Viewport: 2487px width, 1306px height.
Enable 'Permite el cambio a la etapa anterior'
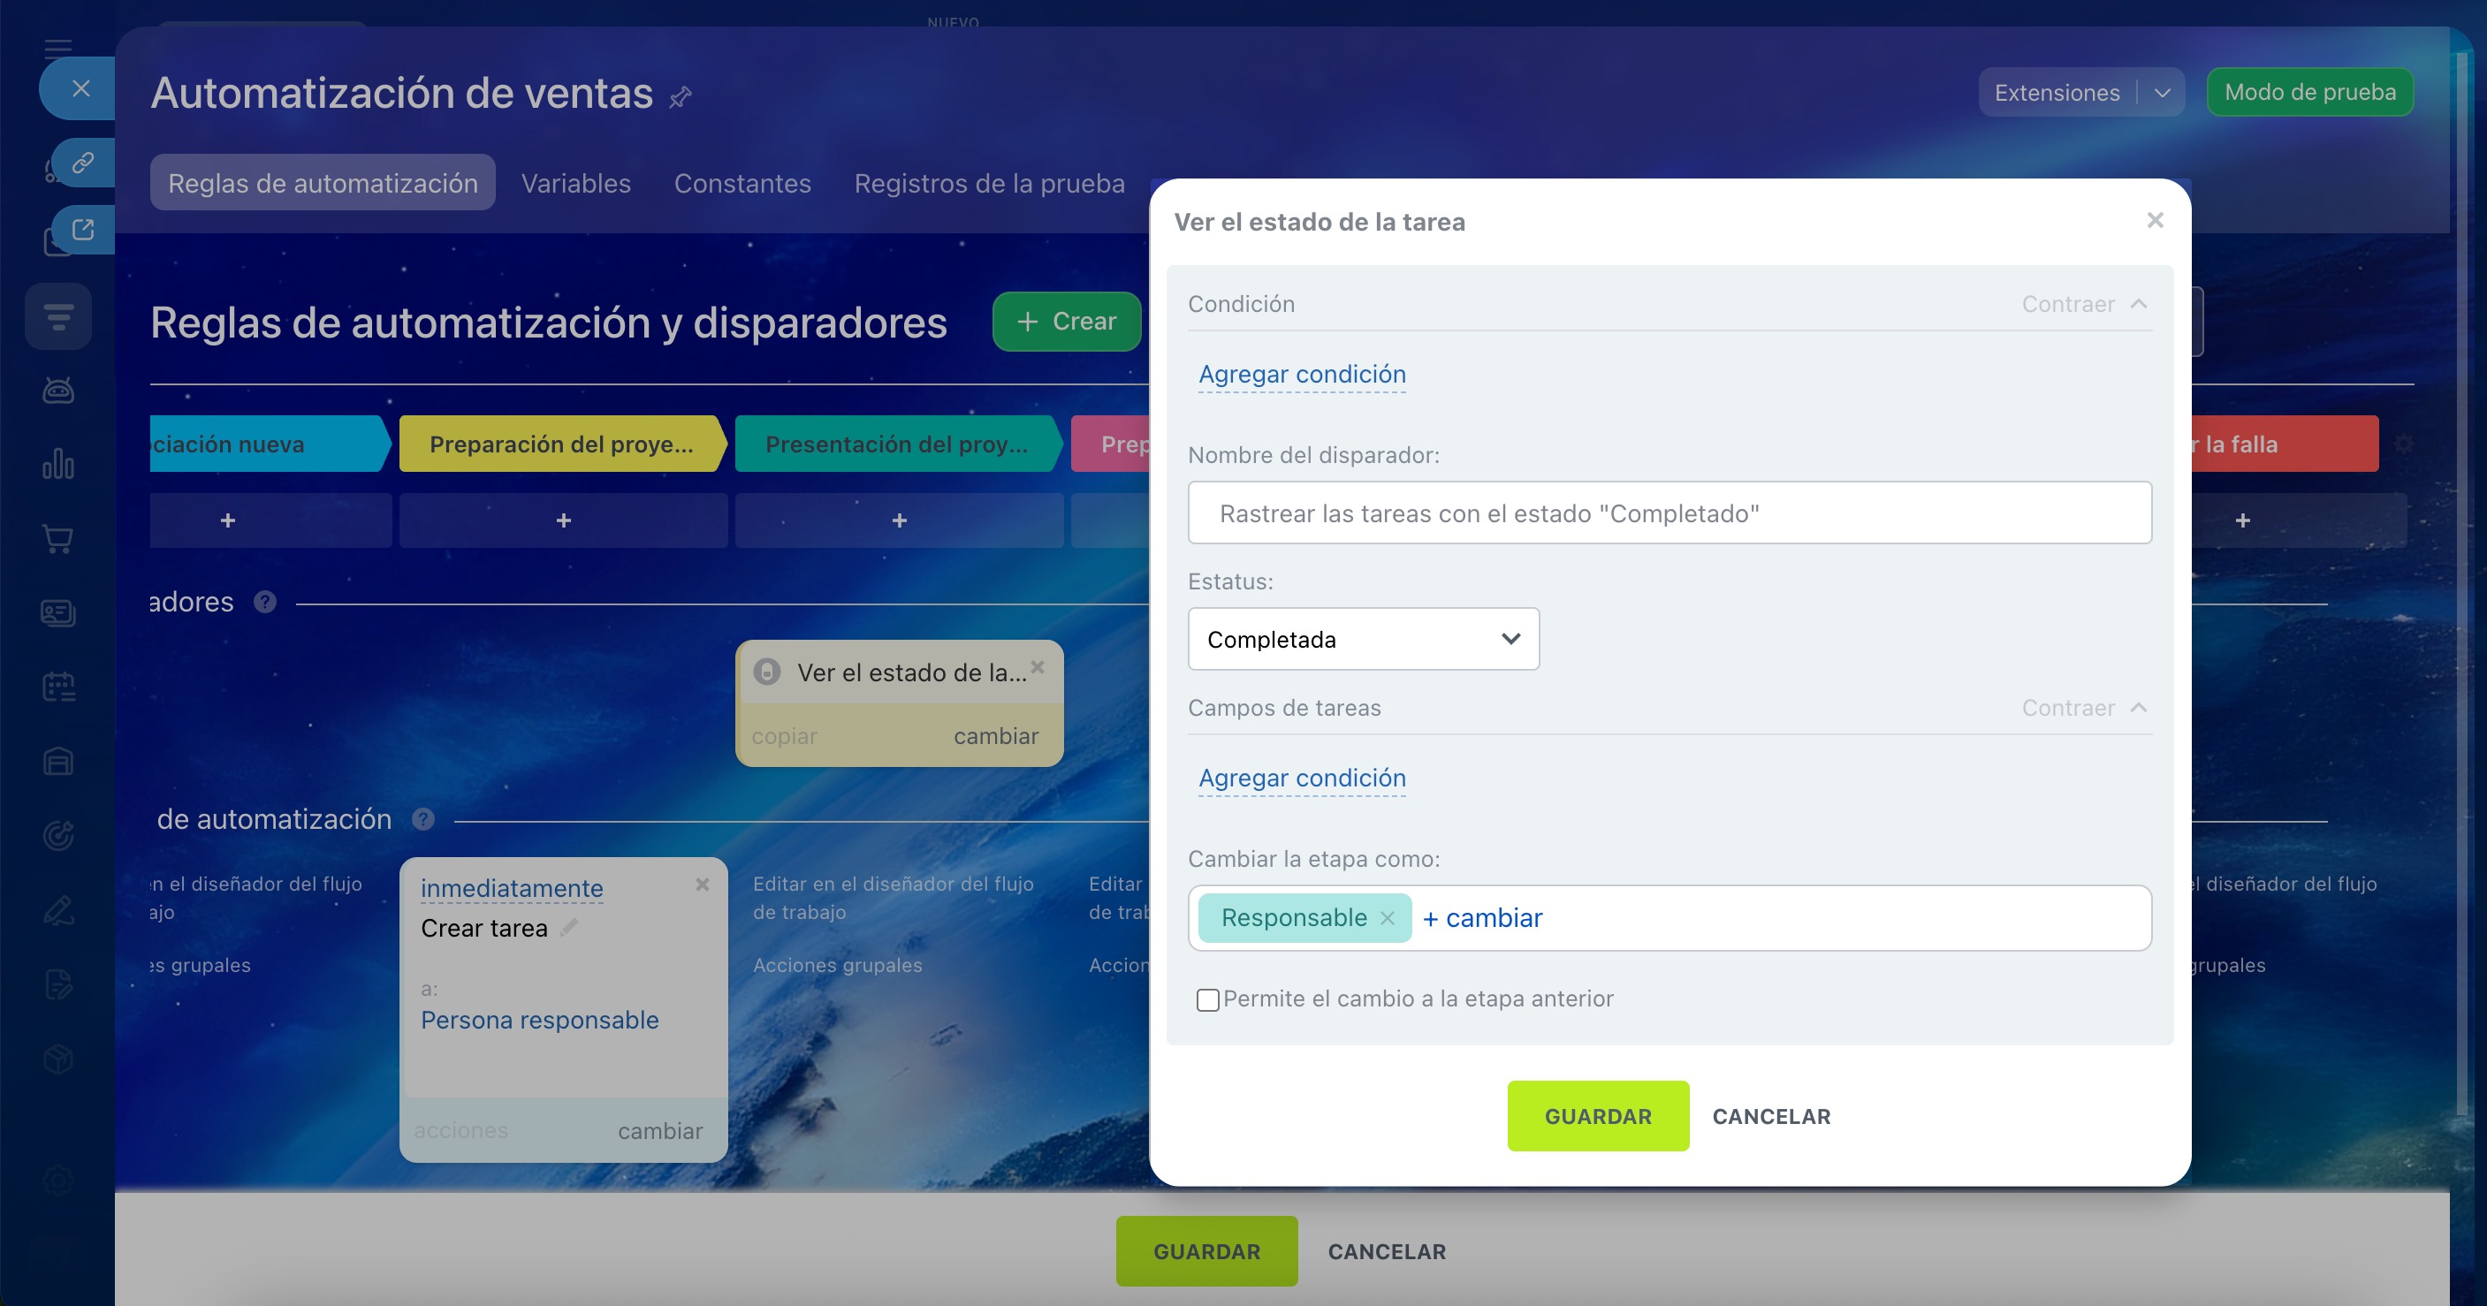pyautogui.click(x=1206, y=1000)
